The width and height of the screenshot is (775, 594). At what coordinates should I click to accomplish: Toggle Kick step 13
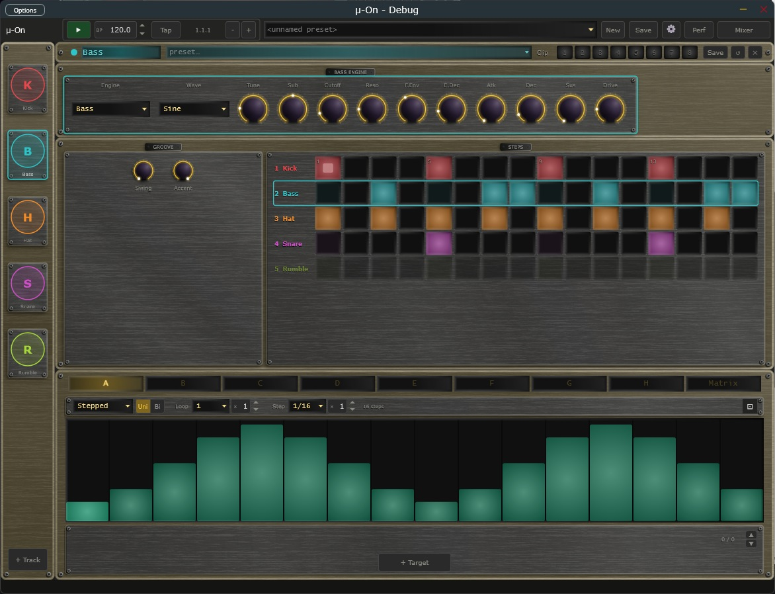(661, 168)
